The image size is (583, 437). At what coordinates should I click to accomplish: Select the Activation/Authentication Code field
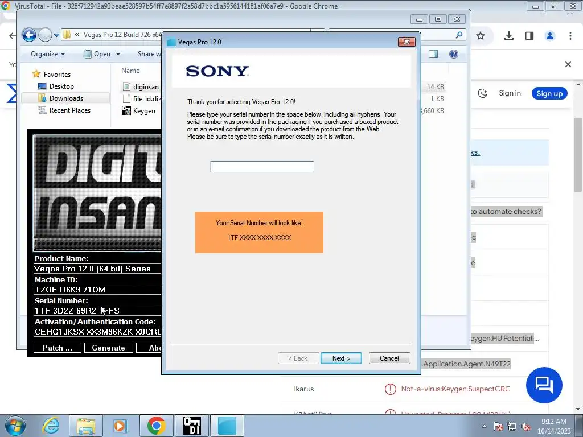97,332
